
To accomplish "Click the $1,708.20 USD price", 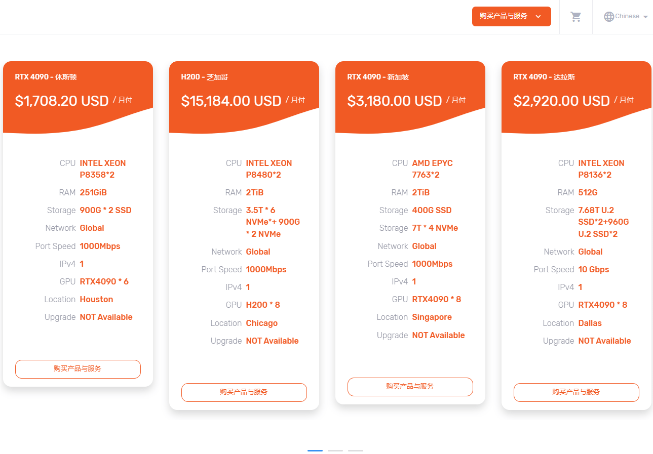I will (x=62, y=101).
